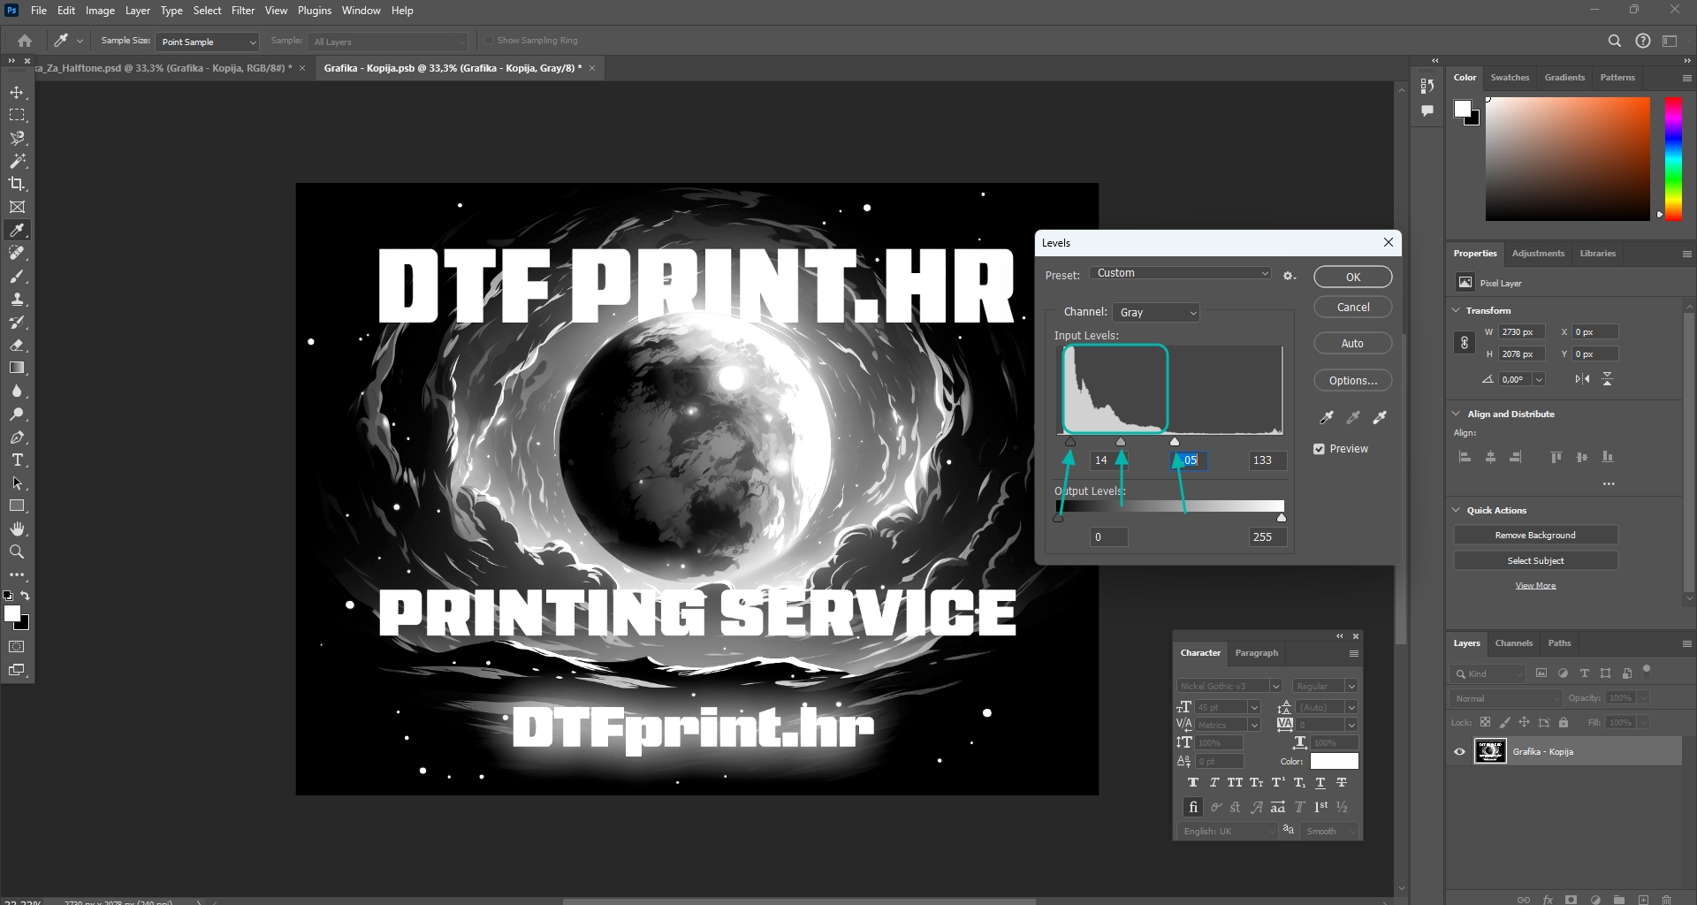Click the Character panel text color swatch
This screenshot has height=905, width=1697.
pos(1334,761)
